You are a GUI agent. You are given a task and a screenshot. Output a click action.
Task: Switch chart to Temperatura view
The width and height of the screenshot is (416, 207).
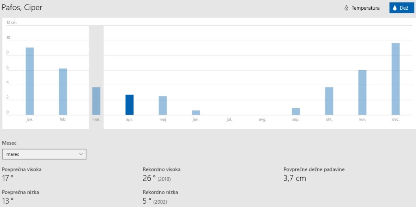pyautogui.click(x=362, y=8)
